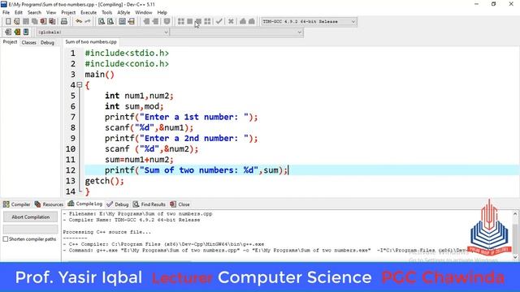
Task: Click the Syntax Check checkmark icon
Action: 219,21
